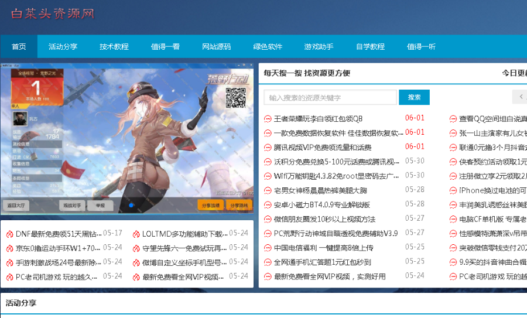Open 突破微信零钱支付 update link
Image resolution: width=527 pixels, height=318 pixels.
click(493, 248)
